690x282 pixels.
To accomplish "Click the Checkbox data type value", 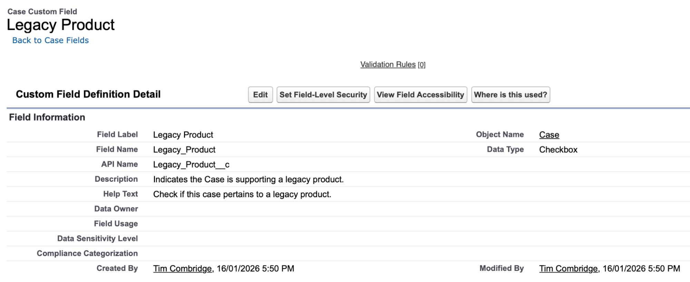I will click(558, 150).
